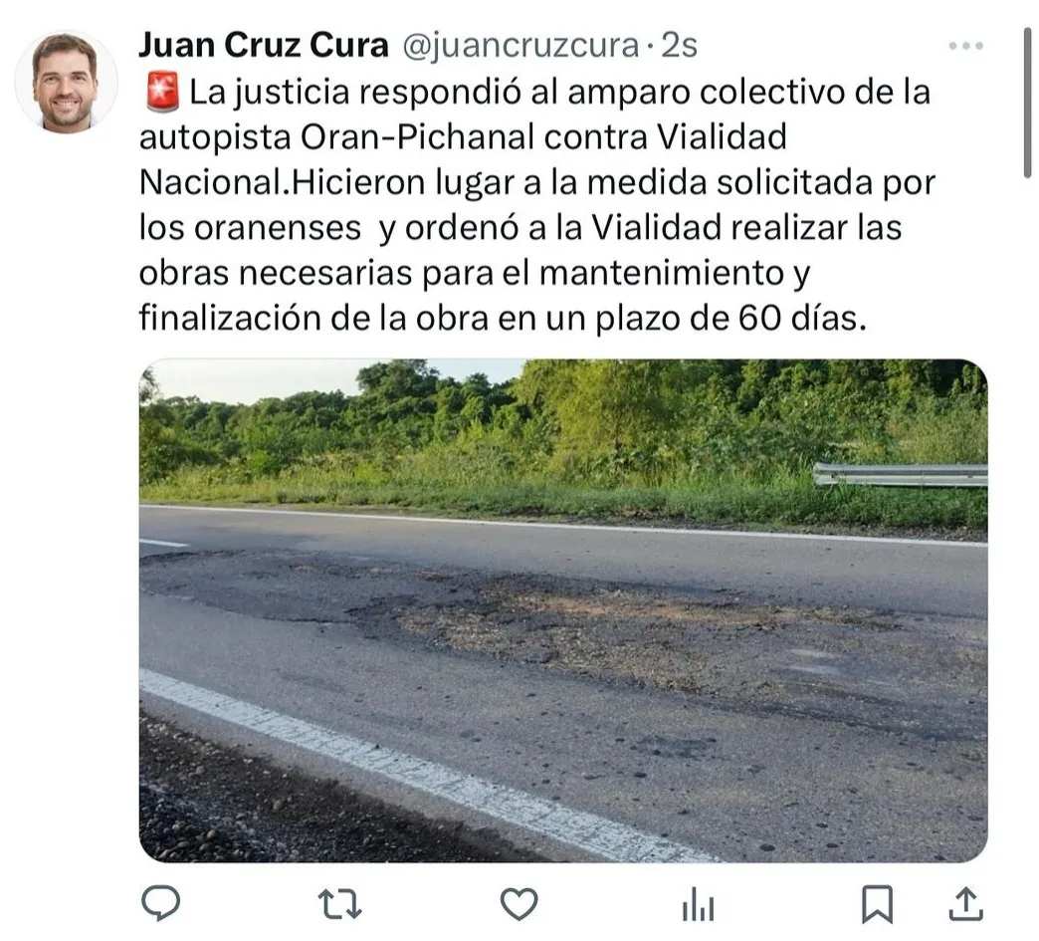Share tweet using the upload arrow icon
This screenshot has height=941, width=1039.
[x=965, y=904]
